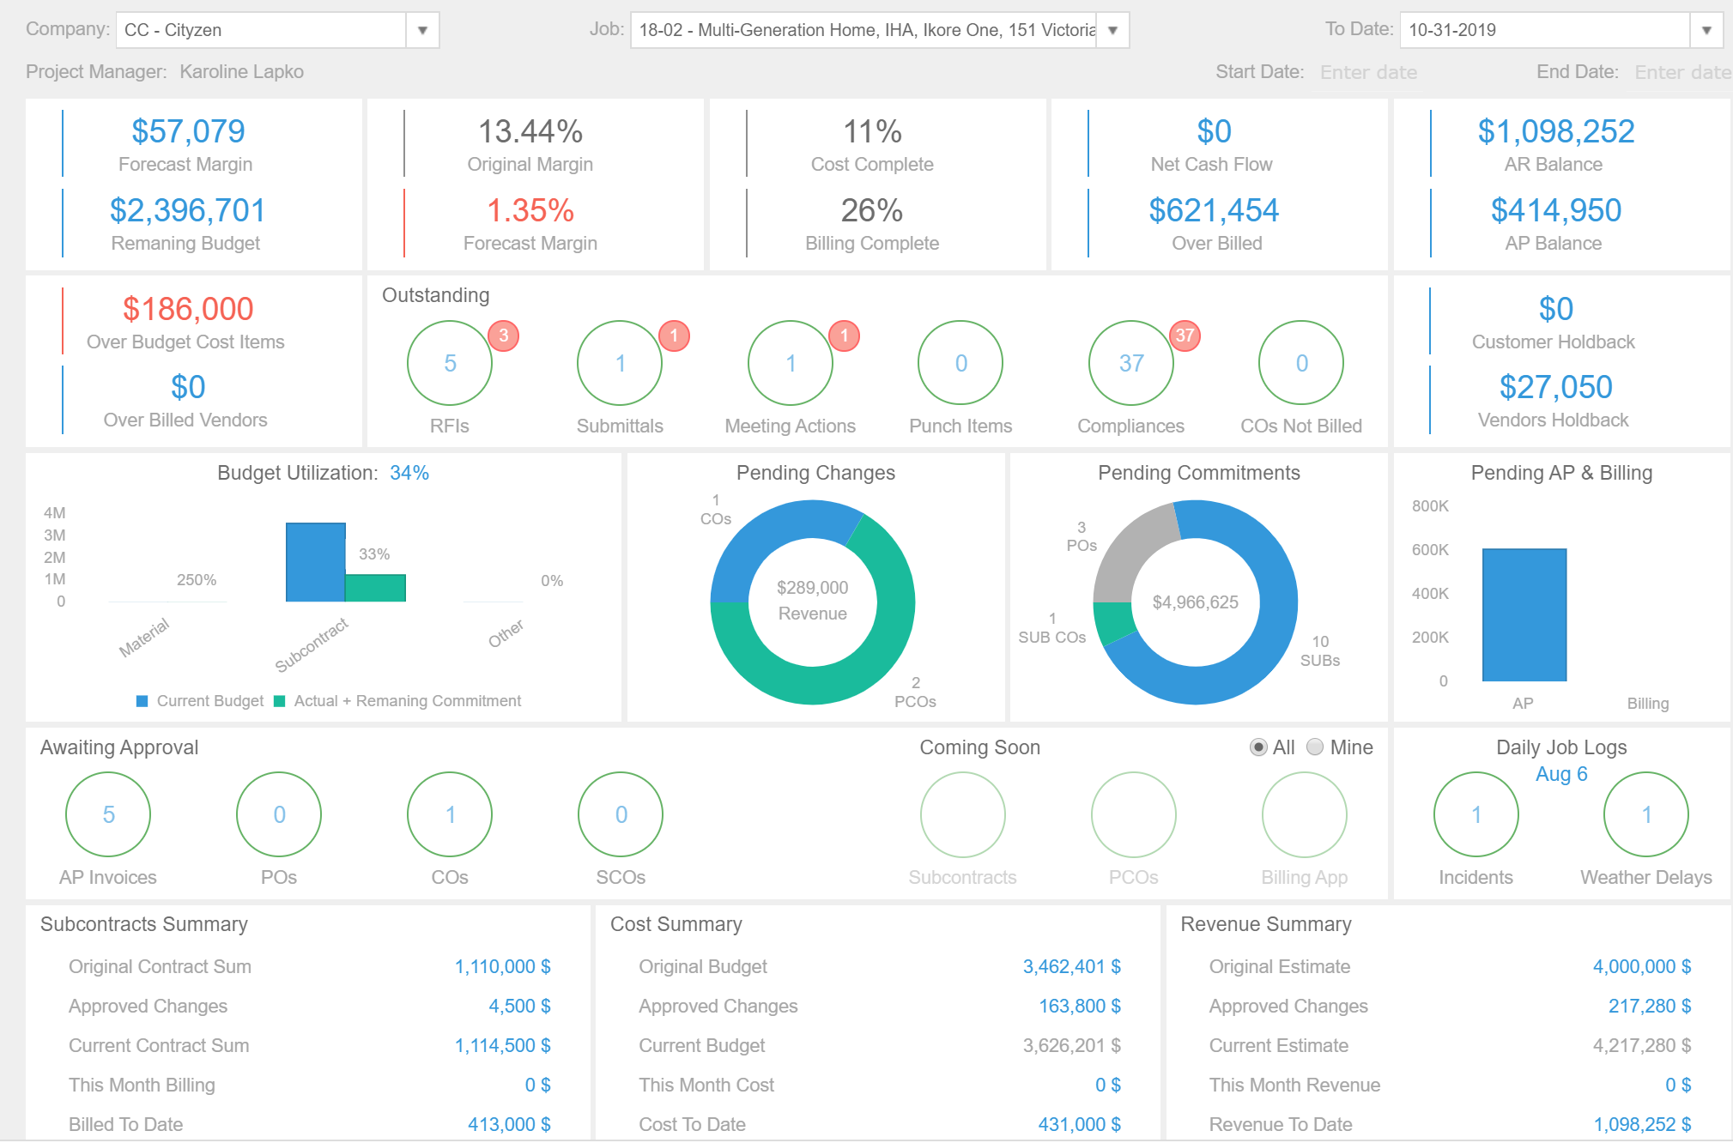Select the Submittals indicator showing 1
The image size is (1733, 1143).
619,363
